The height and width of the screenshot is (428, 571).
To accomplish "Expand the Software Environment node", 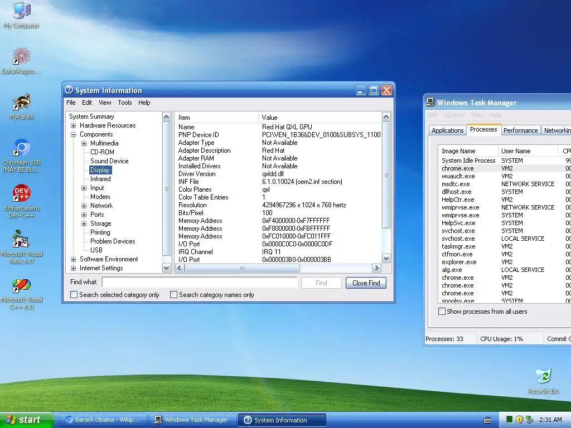I will 73,259.
